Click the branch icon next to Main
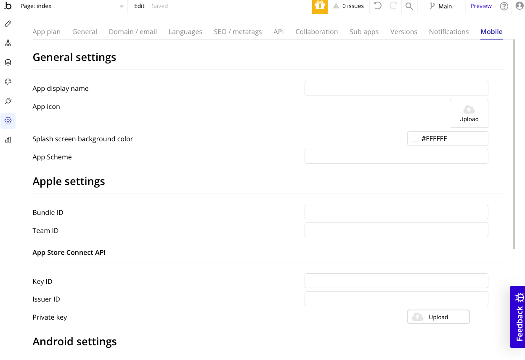 coord(432,6)
